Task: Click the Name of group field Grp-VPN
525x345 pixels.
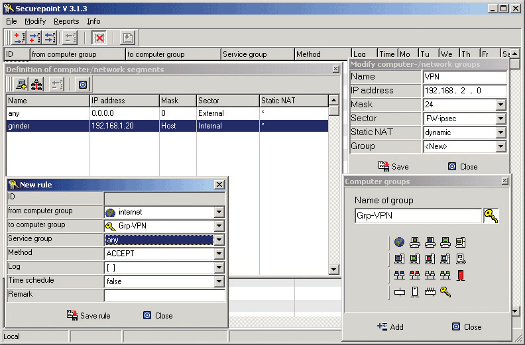Action: coord(418,215)
